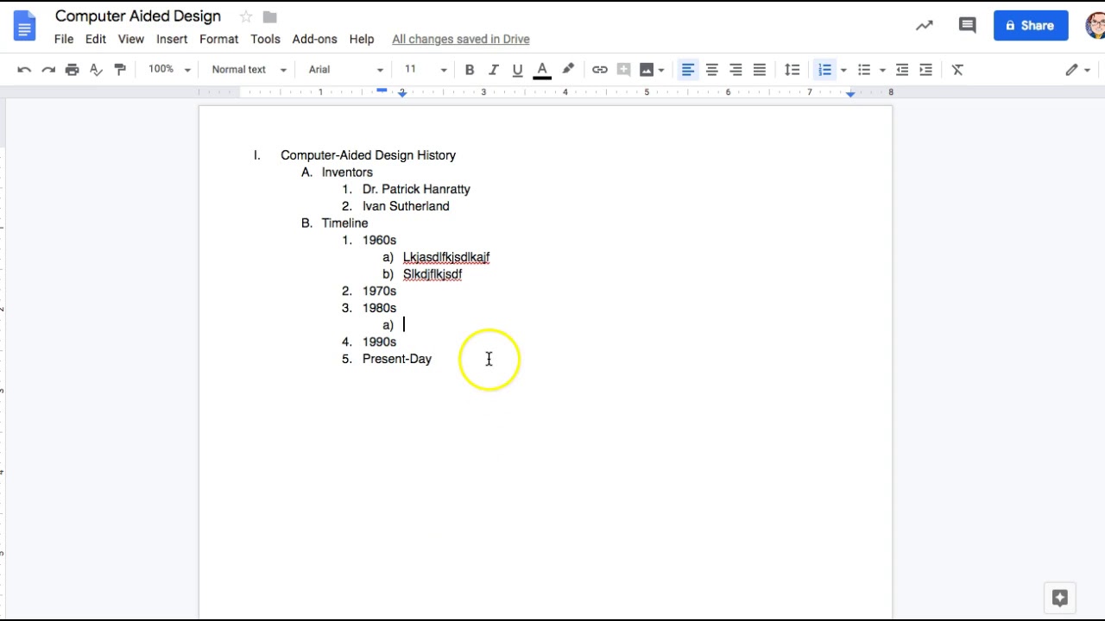Click on Dr. Patrick Hanratty text
This screenshot has height=621, width=1105.
(x=416, y=189)
